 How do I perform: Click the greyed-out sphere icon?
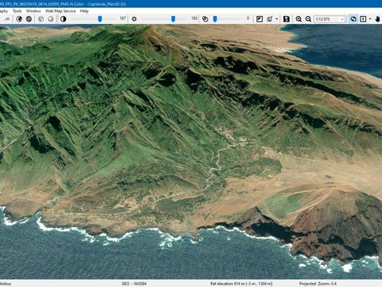coord(50,19)
